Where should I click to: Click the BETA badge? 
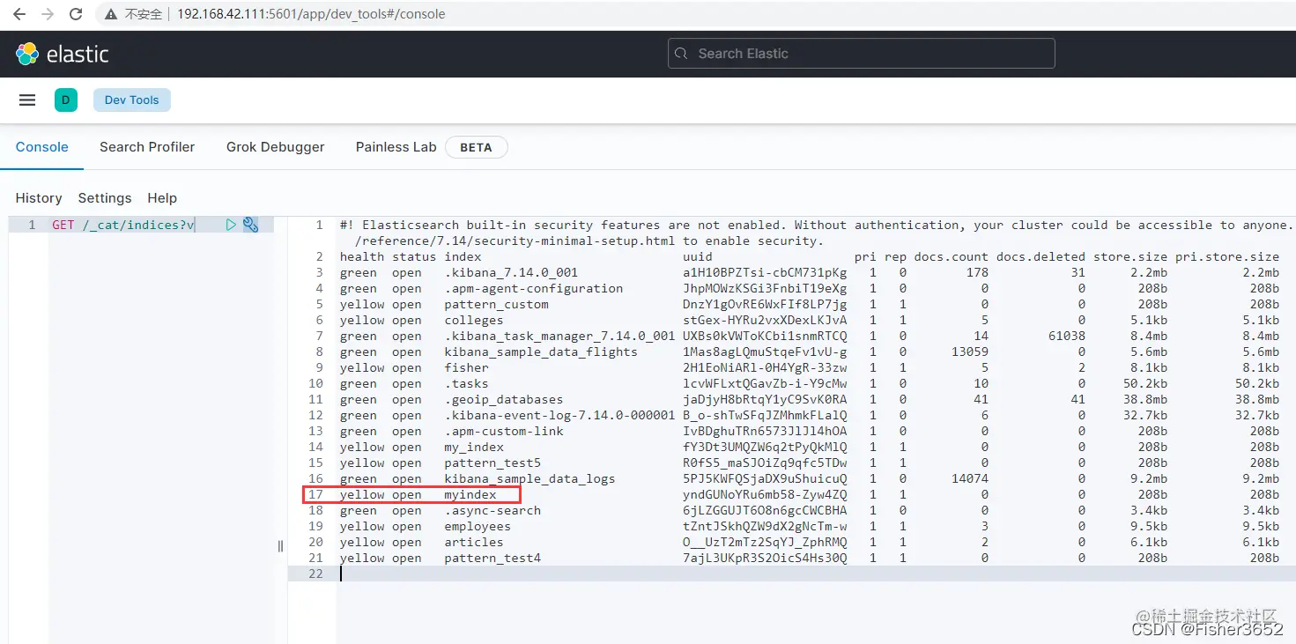(x=477, y=147)
